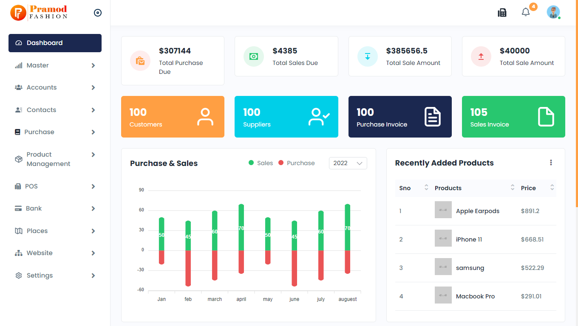Click the Accounts people icon
Screen dimensions: 578x326
click(19, 87)
